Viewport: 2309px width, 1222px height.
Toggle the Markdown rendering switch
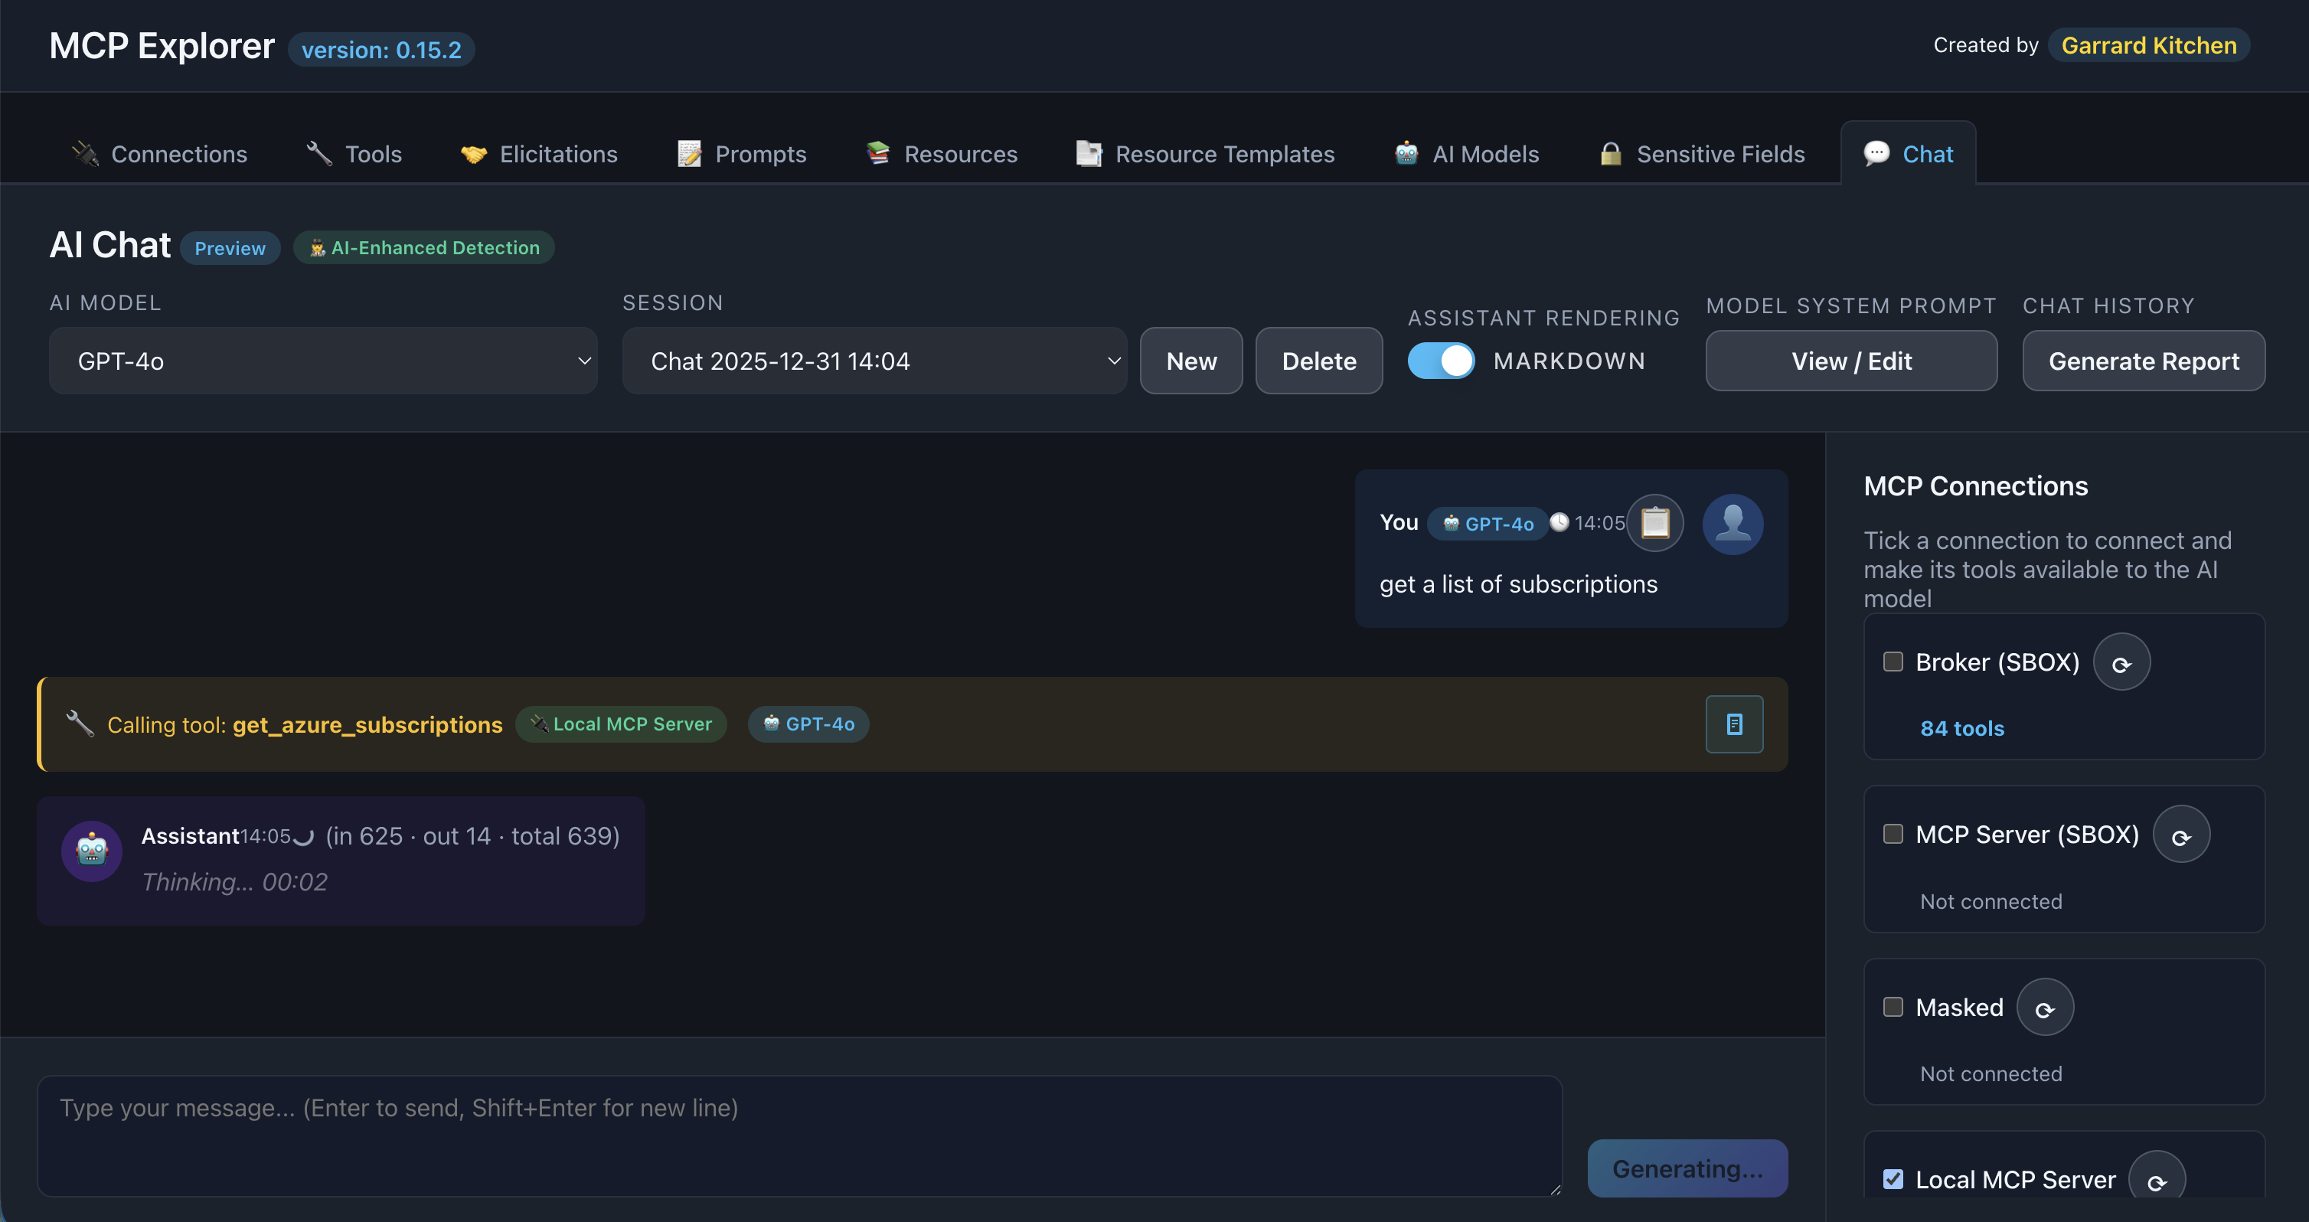pyautogui.click(x=1440, y=361)
